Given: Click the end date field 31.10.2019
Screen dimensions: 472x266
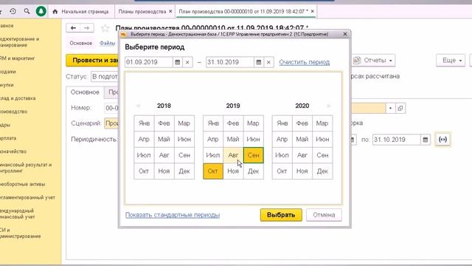Looking at the screenshot, I should pos(230,62).
